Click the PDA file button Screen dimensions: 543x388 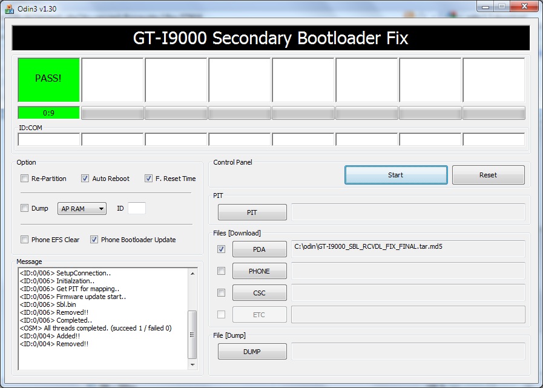pos(259,249)
